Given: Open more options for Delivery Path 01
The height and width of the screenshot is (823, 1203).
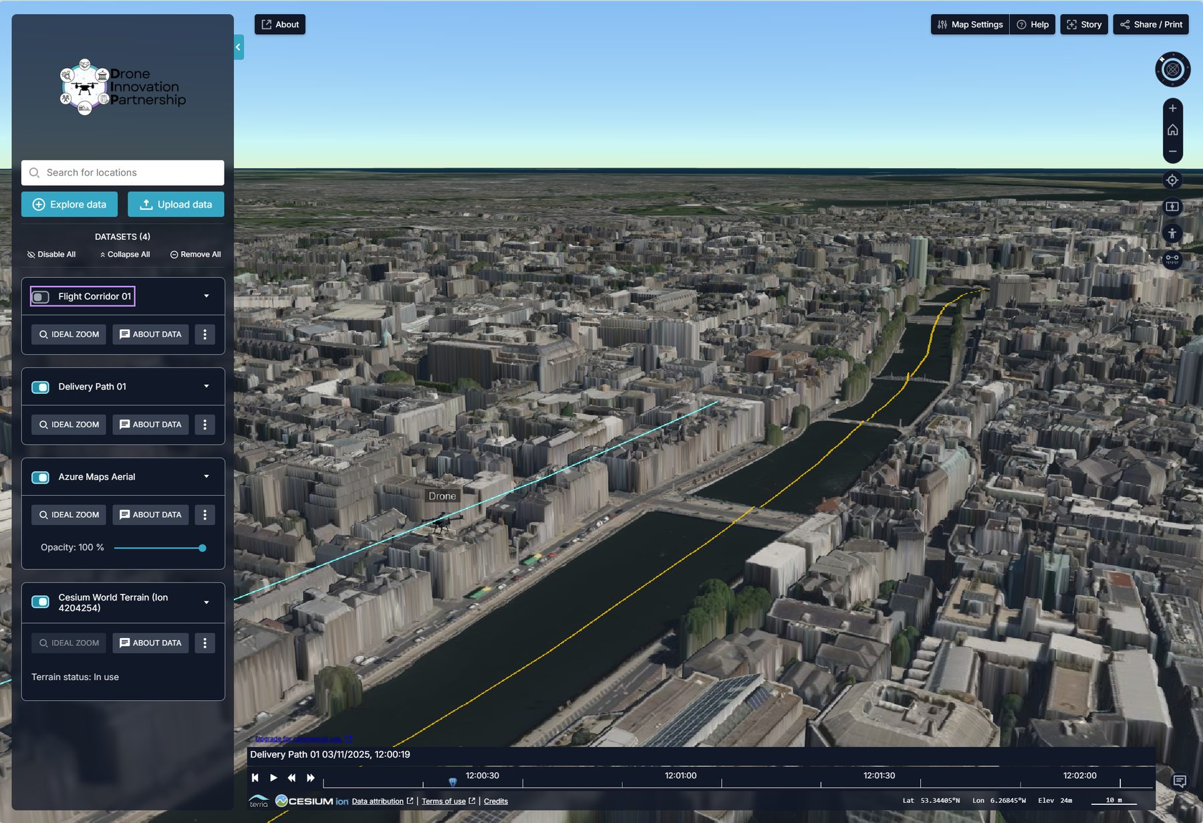Looking at the screenshot, I should 205,424.
